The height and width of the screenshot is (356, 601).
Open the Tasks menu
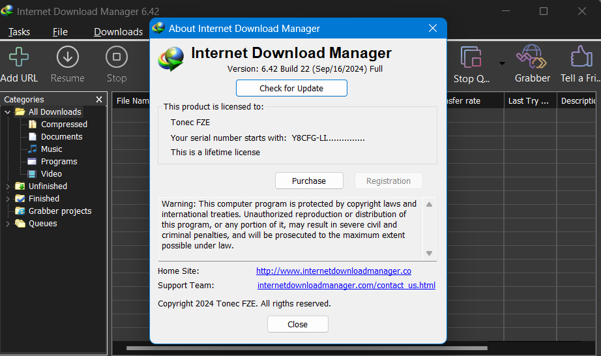(x=19, y=32)
